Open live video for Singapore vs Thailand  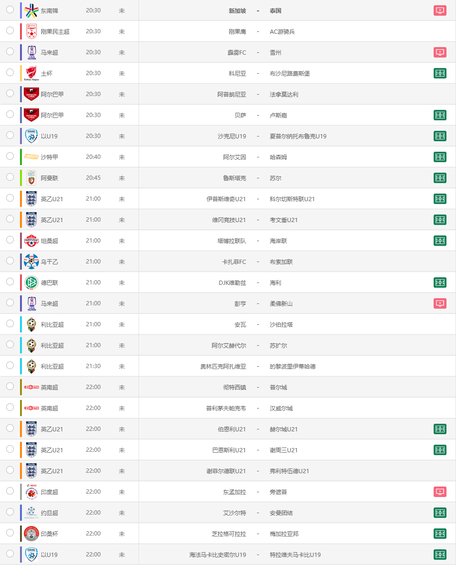tap(440, 10)
